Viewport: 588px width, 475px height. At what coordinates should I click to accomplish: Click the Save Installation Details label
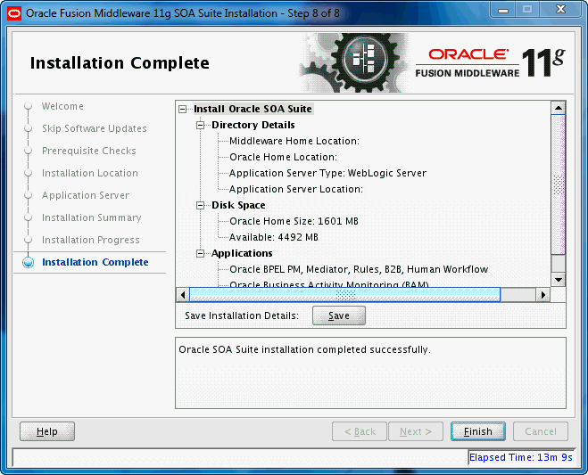pos(242,315)
